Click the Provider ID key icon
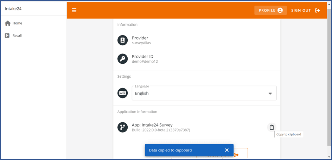The width and height of the screenshot is (332, 160). click(x=123, y=59)
